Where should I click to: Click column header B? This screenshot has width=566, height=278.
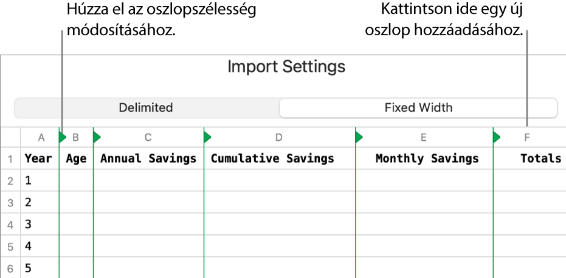click(77, 138)
